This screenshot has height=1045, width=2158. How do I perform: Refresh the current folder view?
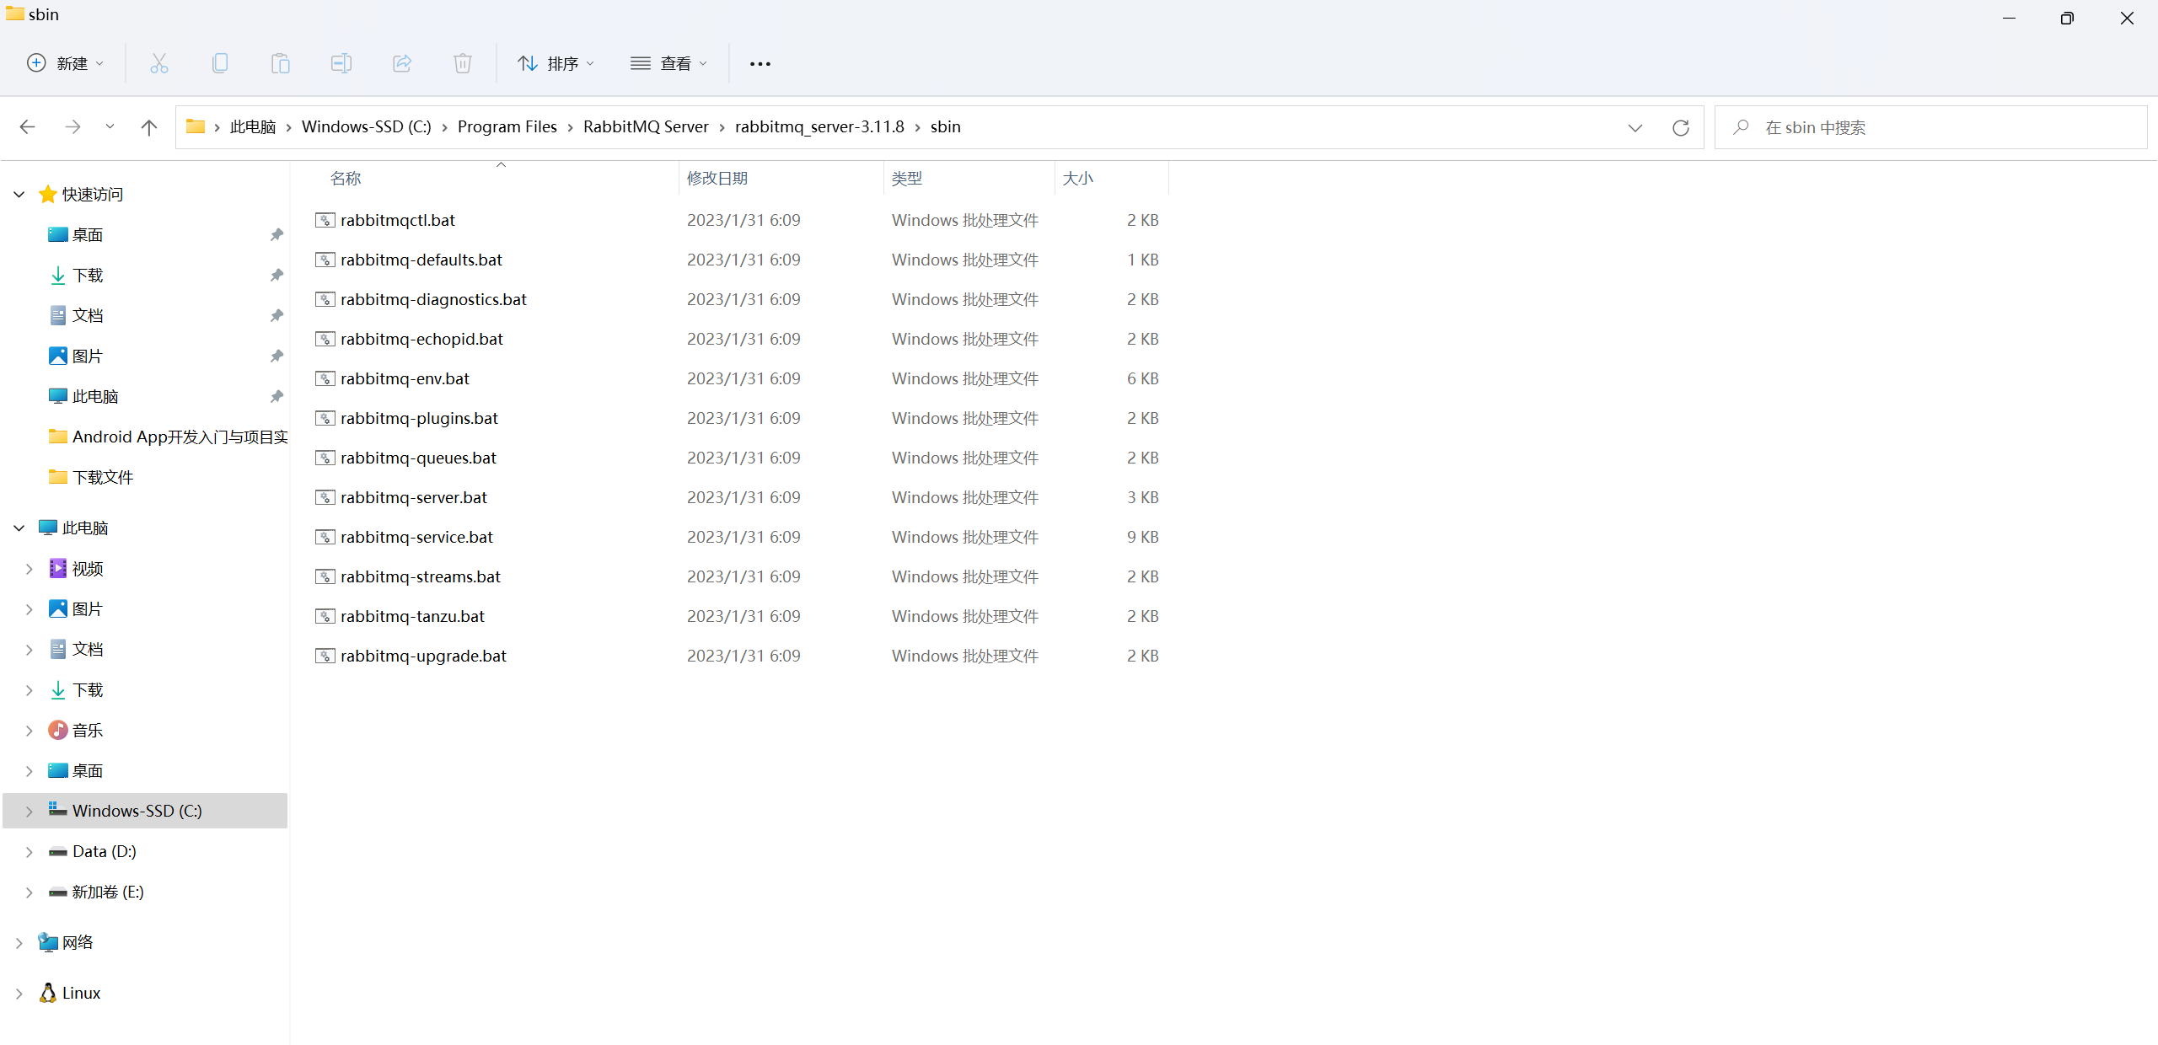1681,127
